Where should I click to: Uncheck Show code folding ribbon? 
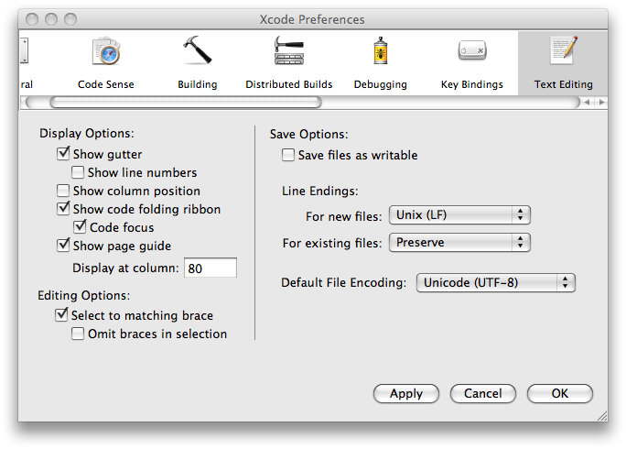click(x=63, y=208)
